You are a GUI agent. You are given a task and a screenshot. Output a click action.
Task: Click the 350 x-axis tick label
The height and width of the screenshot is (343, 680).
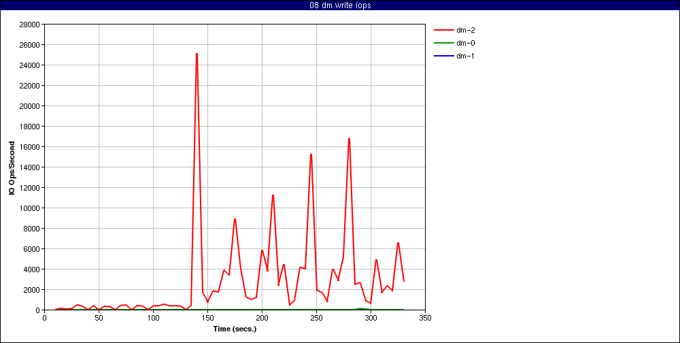coord(426,318)
